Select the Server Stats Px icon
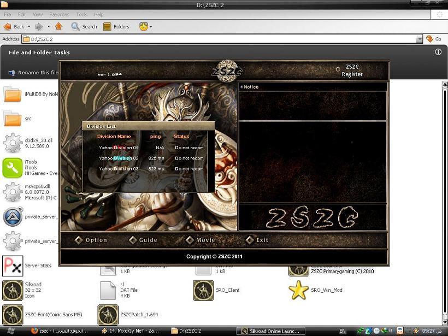448x336 pixels. click(13, 266)
